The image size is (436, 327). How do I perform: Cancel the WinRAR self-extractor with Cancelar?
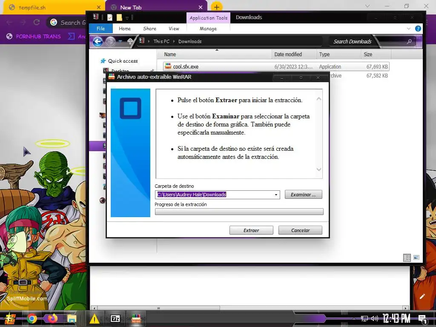click(300, 230)
